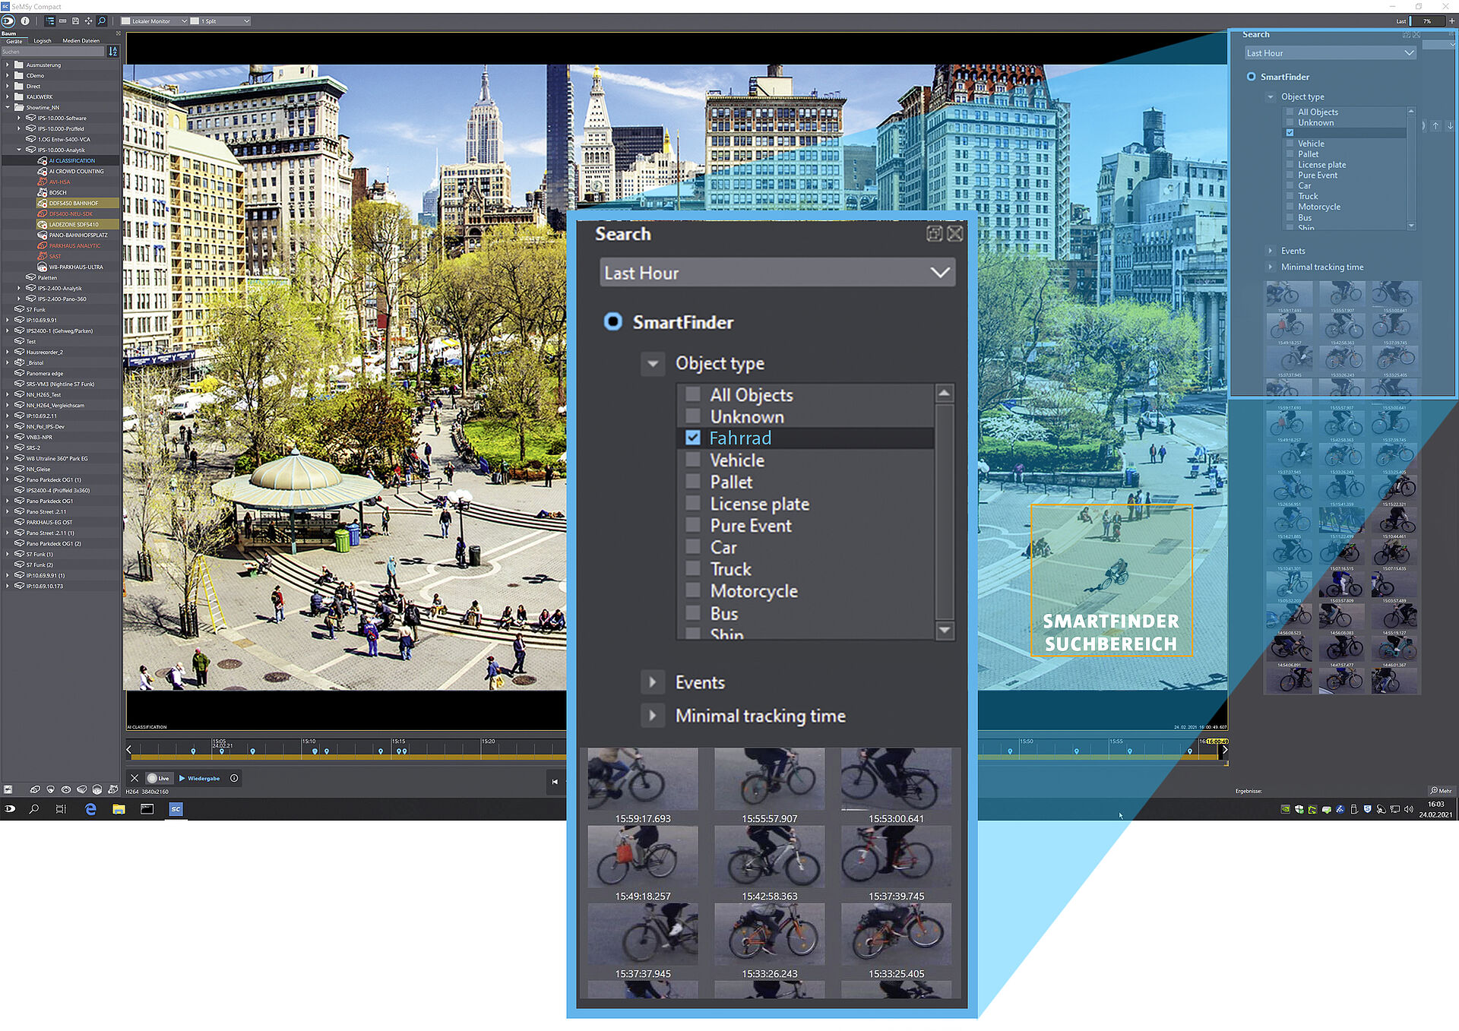Select the SmartFinder radio button
1459x1031 pixels.
coord(612,322)
